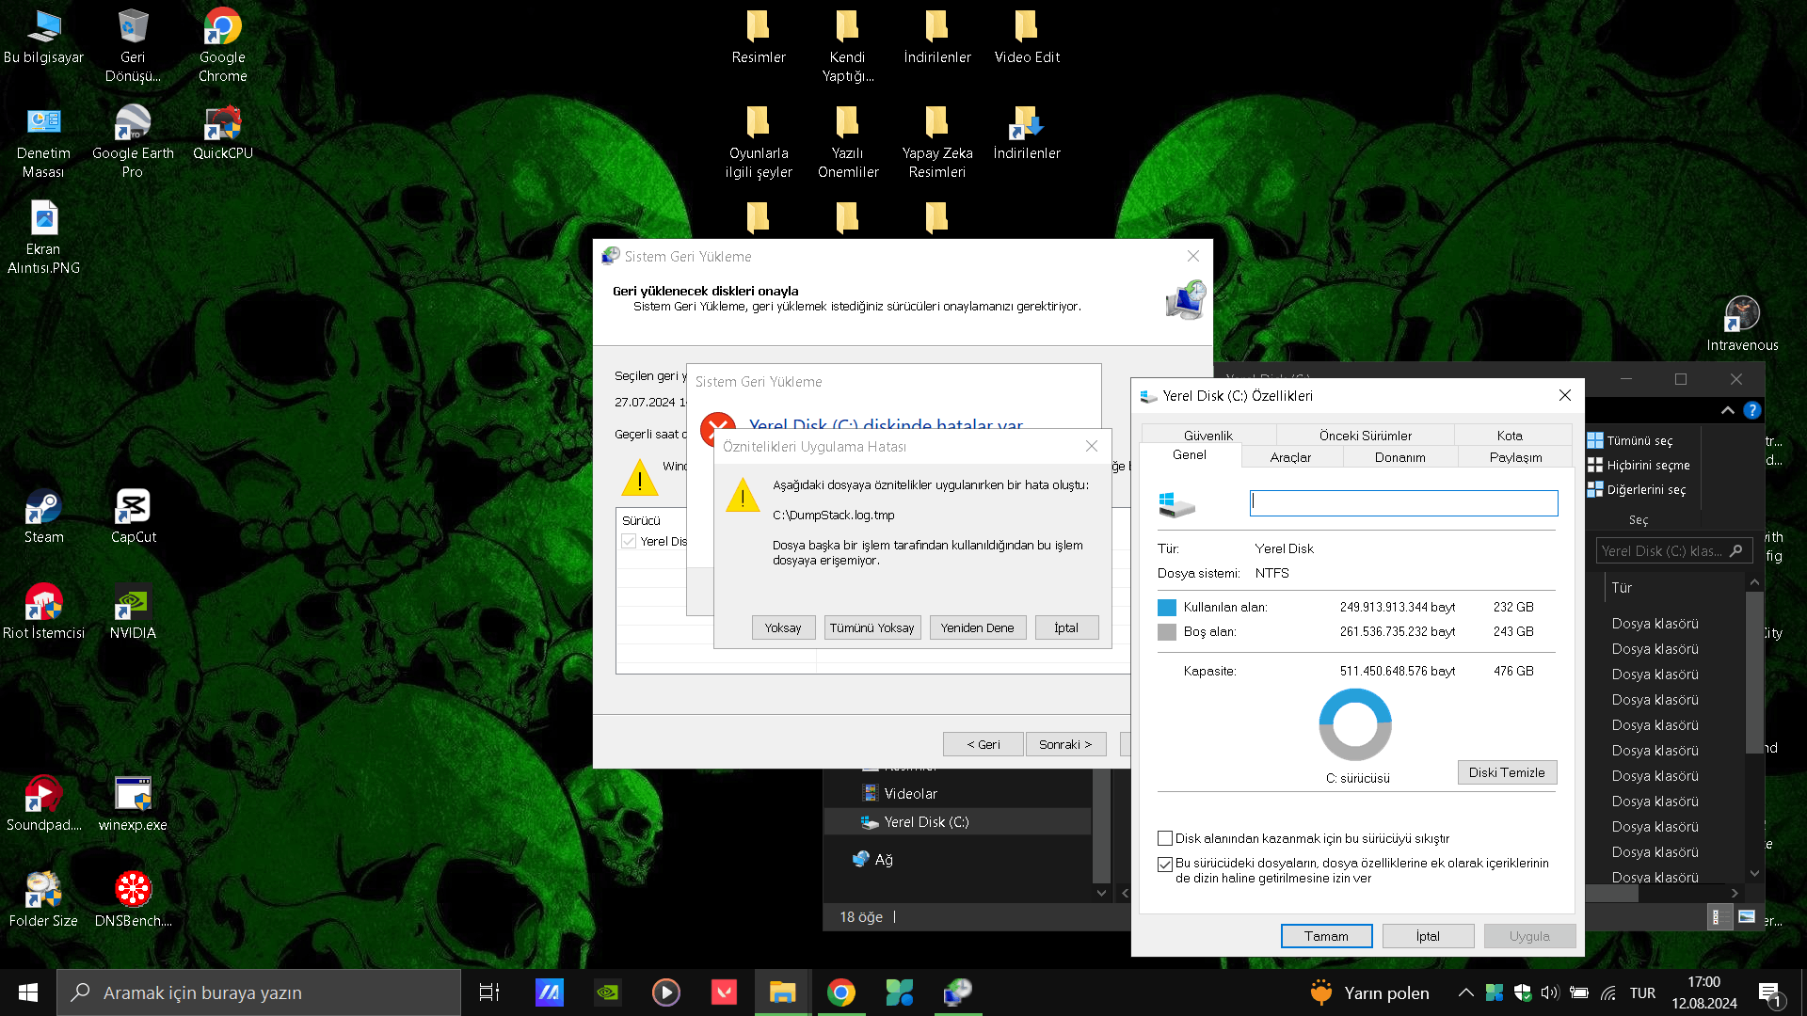
Task: Switch to the Araçlar tab
Action: pyautogui.click(x=1290, y=457)
